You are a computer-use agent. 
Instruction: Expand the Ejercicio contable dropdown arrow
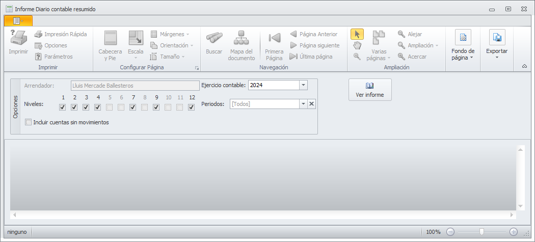pyautogui.click(x=303, y=85)
